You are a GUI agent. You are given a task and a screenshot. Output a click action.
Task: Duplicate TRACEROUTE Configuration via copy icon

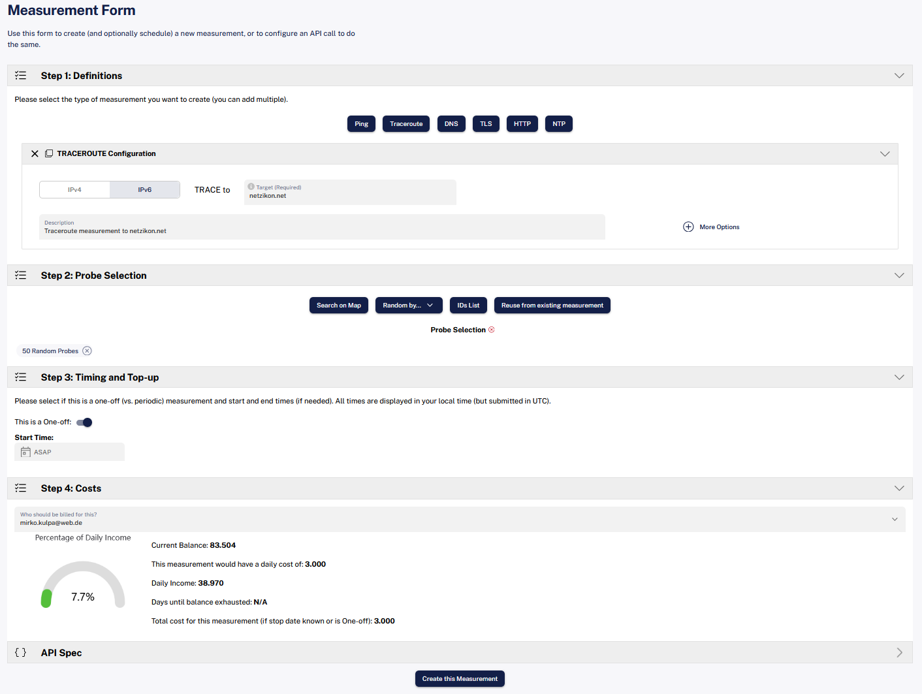pos(49,153)
